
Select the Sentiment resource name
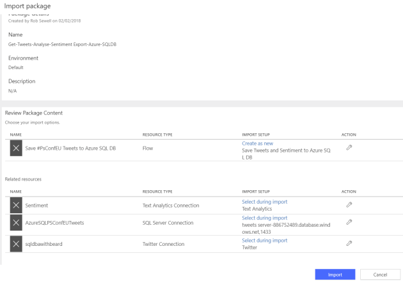(39, 204)
